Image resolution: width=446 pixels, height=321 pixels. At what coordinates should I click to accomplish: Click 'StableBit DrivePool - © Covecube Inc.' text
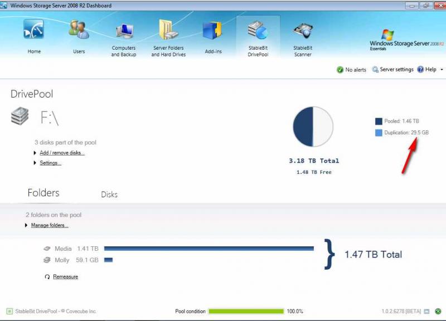56,312
